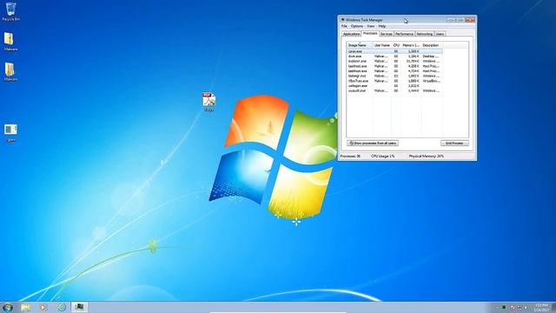The height and width of the screenshot is (313, 556).
Task: Click the CPU Usage status bar text
Action: coord(383,156)
